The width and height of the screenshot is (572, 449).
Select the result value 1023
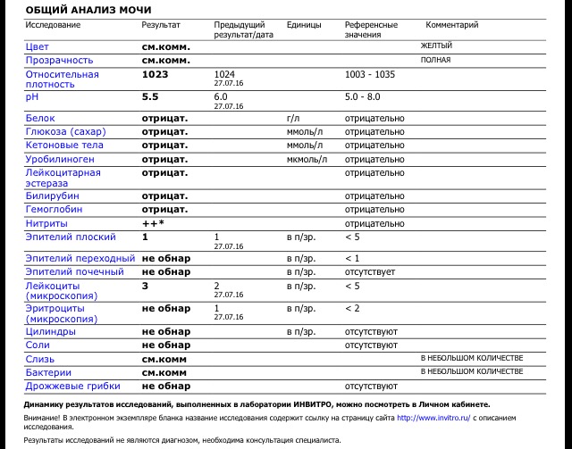pos(155,74)
